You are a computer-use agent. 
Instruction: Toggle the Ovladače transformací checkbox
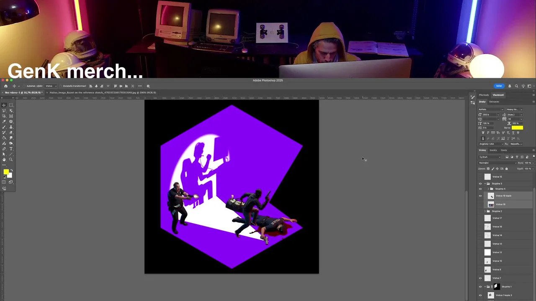point(60,86)
